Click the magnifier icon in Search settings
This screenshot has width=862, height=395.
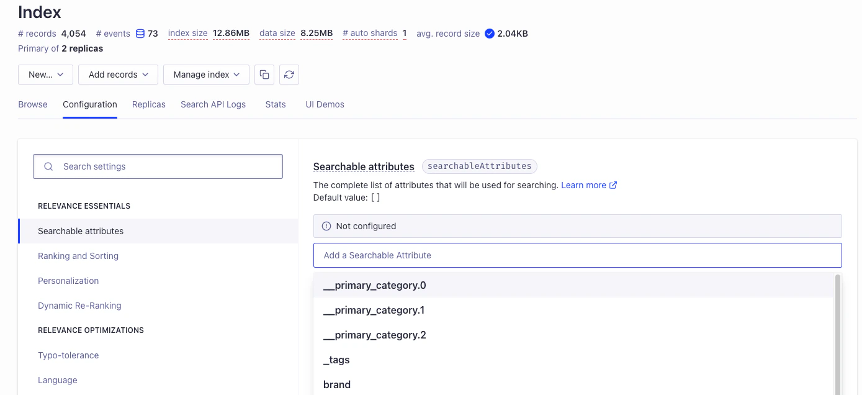click(x=48, y=166)
